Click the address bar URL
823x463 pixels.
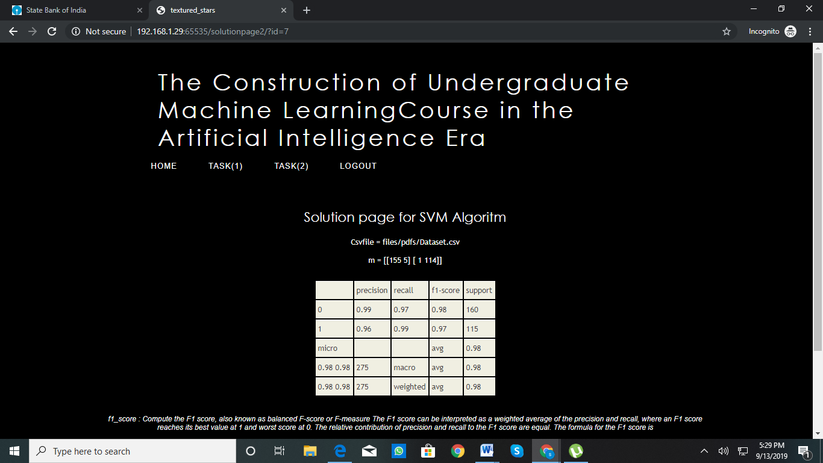(x=213, y=31)
